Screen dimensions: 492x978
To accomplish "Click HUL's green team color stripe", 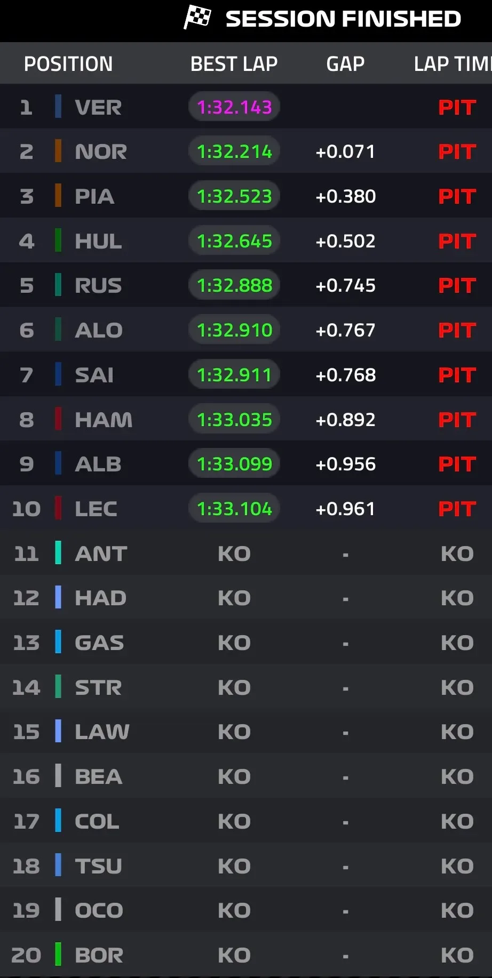I will 58,241.
